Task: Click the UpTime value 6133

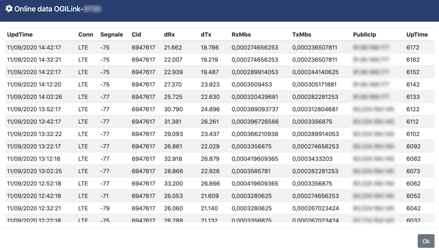Action: [x=413, y=97]
